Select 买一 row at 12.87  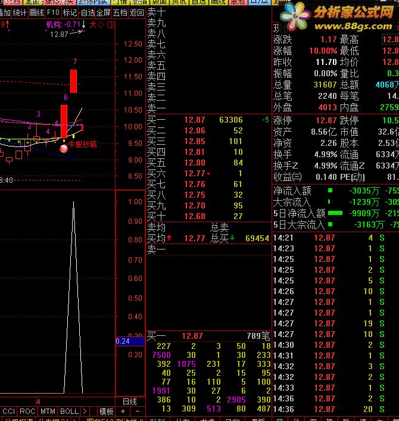(208, 120)
